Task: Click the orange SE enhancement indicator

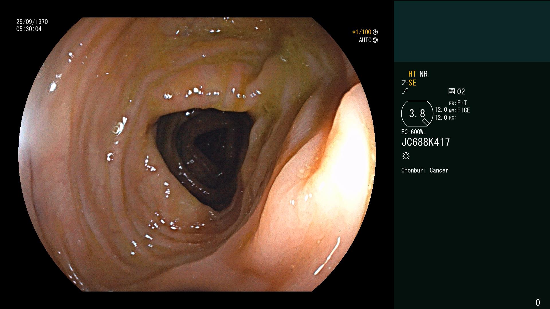Action: click(x=412, y=83)
